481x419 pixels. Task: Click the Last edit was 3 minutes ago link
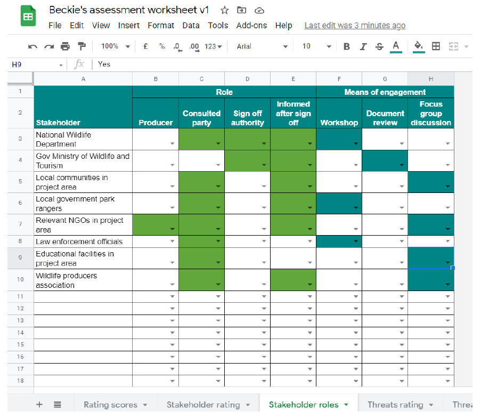(355, 25)
